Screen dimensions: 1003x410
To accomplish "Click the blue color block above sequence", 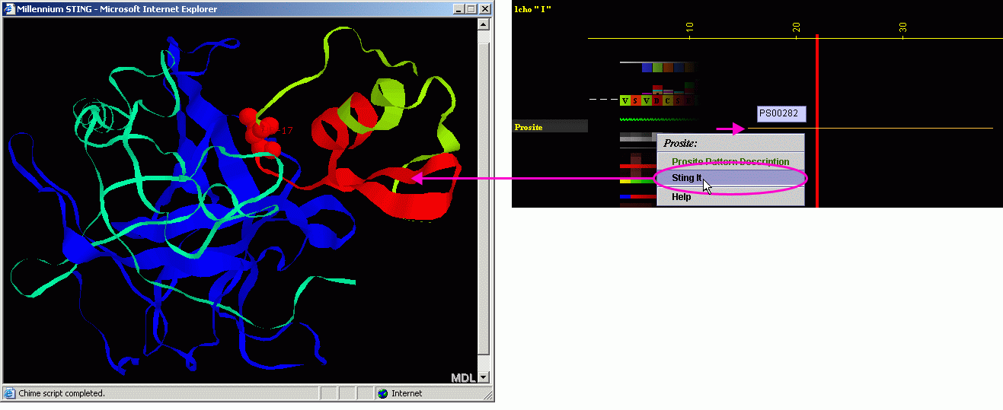I will (x=647, y=68).
